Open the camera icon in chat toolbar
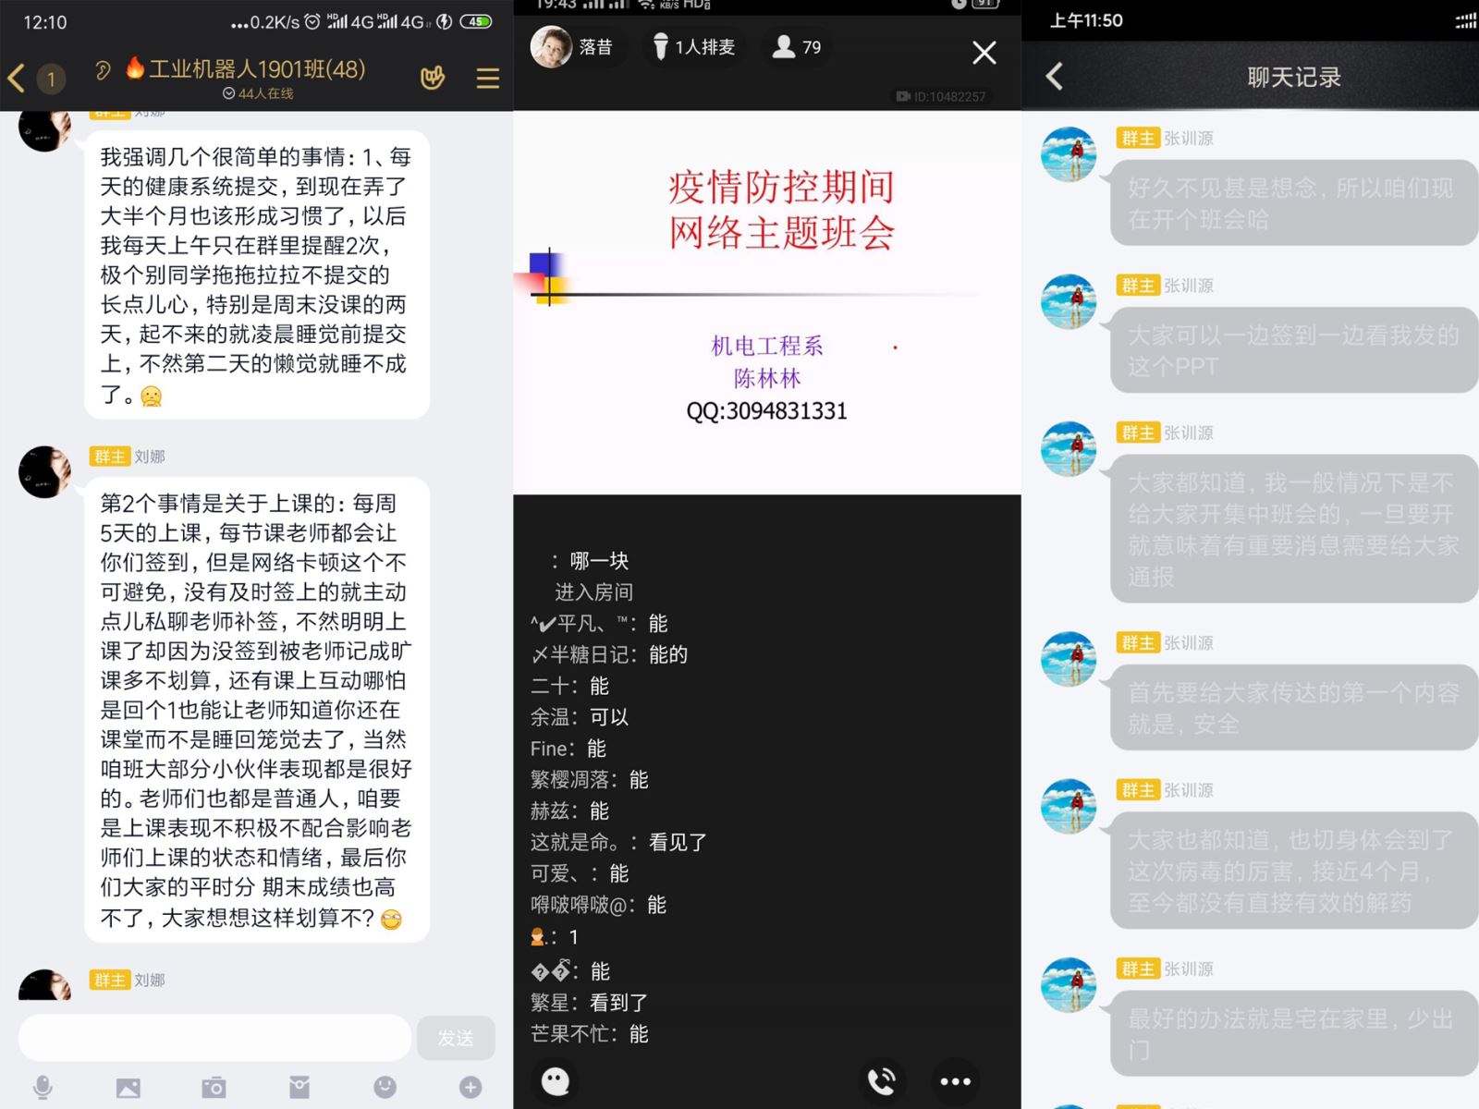Image resolution: width=1479 pixels, height=1109 pixels. click(214, 1087)
